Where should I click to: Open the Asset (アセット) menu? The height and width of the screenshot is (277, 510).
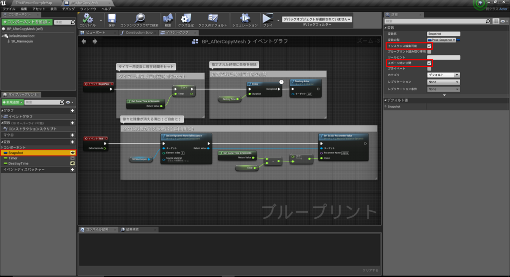coord(38,9)
